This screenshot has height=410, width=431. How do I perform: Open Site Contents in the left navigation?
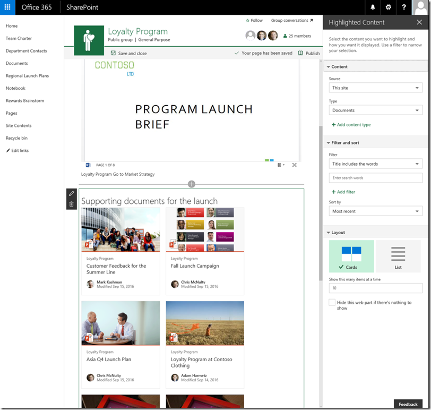[x=19, y=126]
